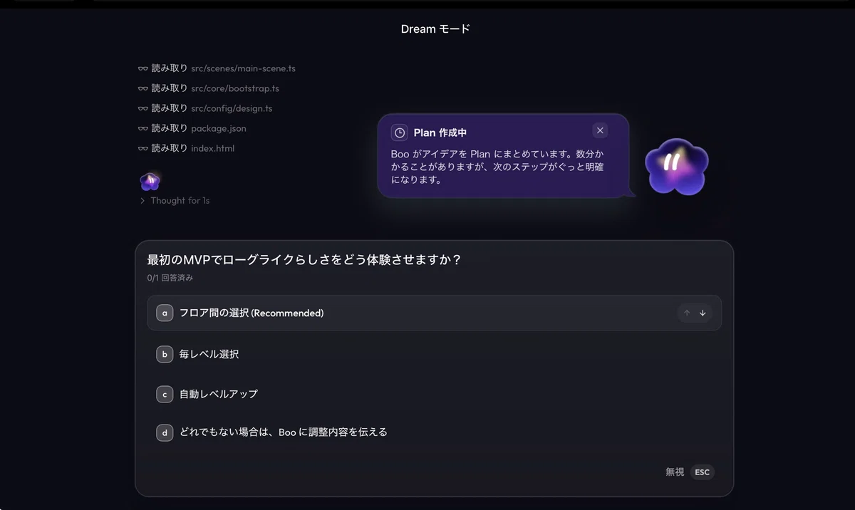Open src/config/design.ts file path
Screen dimensions: 855x510
[232, 108]
